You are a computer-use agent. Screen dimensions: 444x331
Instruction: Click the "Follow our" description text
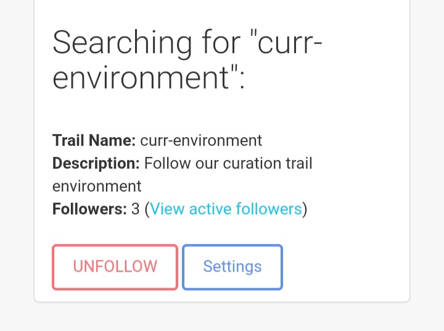tap(174, 164)
